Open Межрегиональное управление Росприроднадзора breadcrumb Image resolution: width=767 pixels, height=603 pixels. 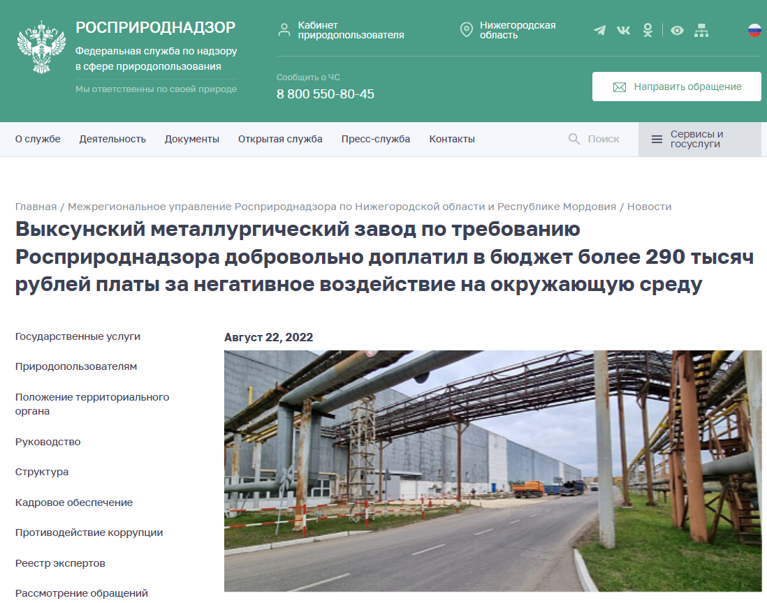pyautogui.click(x=342, y=207)
